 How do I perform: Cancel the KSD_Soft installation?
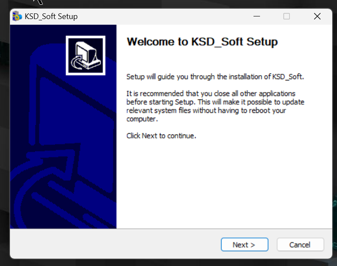(300, 244)
